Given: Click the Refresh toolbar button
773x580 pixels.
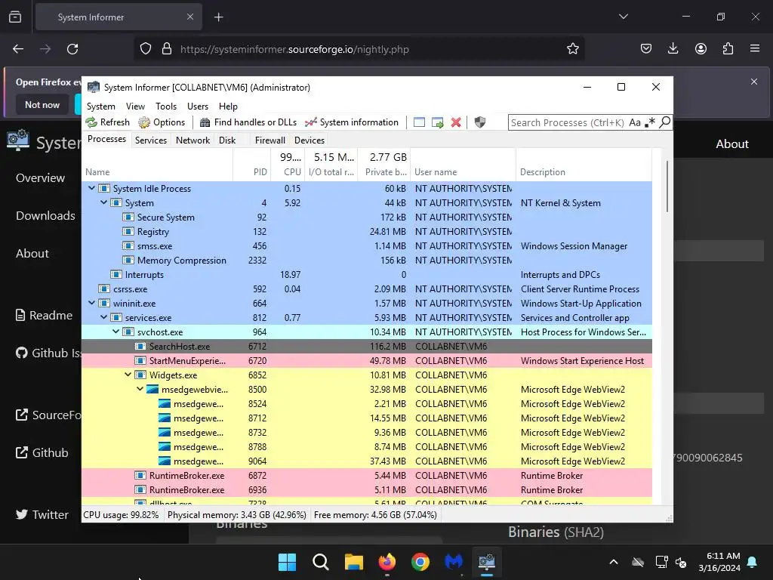Looking at the screenshot, I should 107,122.
